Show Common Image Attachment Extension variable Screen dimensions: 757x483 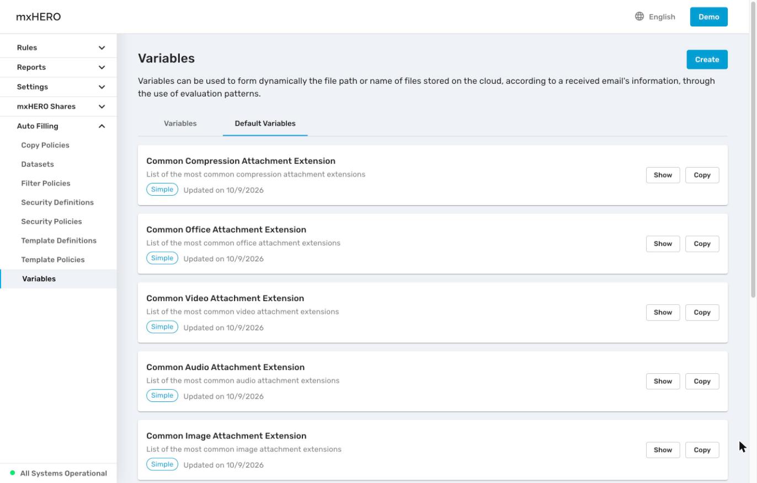pyautogui.click(x=663, y=450)
